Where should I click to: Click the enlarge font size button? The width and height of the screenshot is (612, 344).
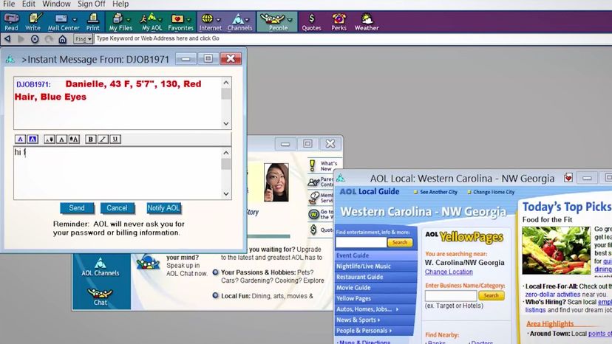74,140
